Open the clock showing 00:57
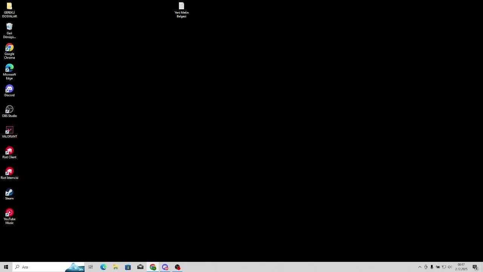 pos(461,267)
